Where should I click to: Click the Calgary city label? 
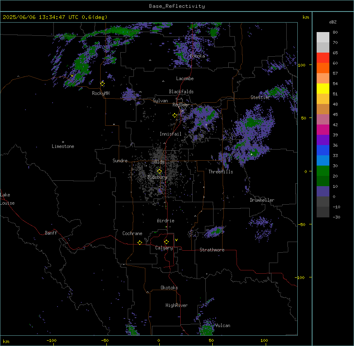tap(164, 248)
